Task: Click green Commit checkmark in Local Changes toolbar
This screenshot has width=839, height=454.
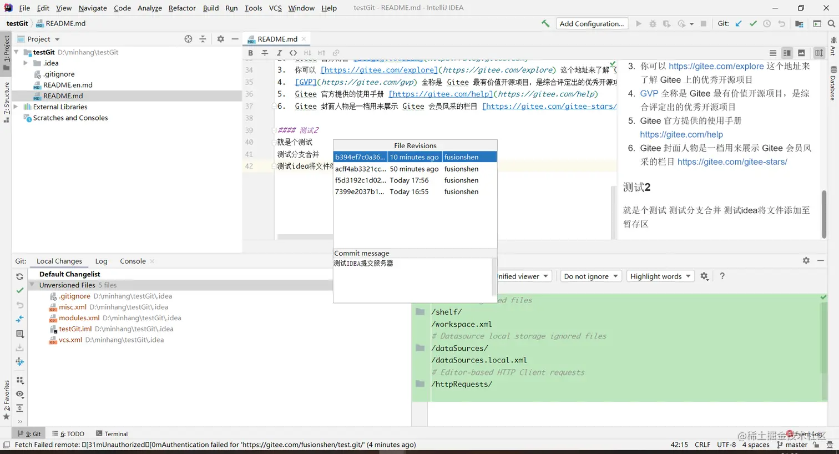Action: coord(19,290)
